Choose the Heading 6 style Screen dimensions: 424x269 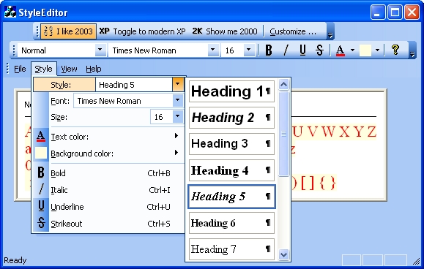(231, 223)
